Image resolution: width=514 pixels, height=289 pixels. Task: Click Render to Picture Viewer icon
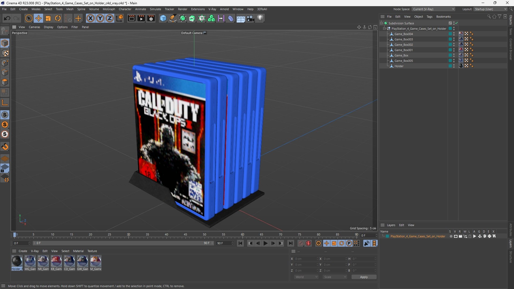pos(141,18)
